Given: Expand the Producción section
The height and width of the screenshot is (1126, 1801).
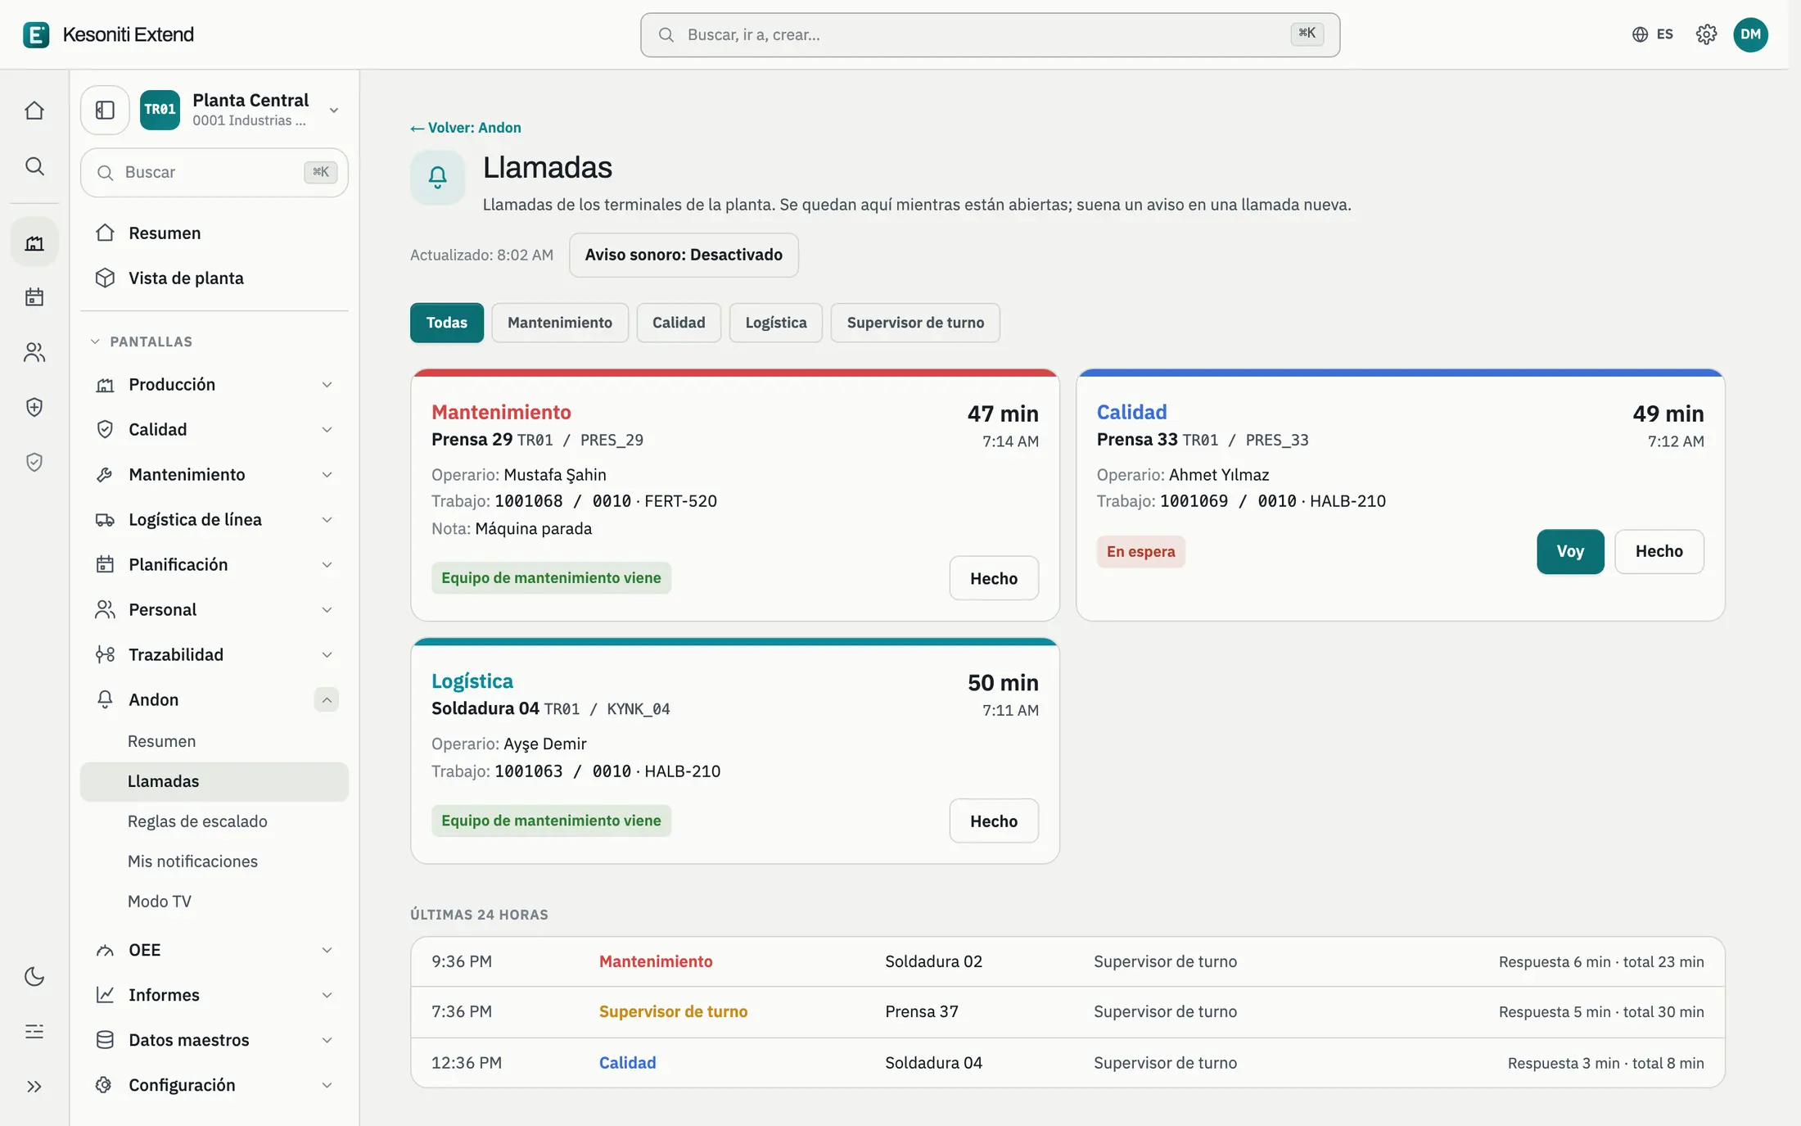Looking at the screenshot, I should 214,384.
